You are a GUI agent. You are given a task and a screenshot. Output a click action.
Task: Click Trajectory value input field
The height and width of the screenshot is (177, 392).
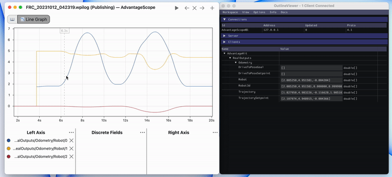(x=311, y=93)
